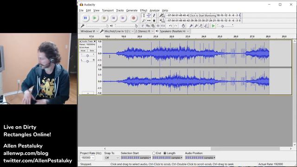The height and width of the screenshot is (167, 297).
Task: Open the Analyze menu
Action: tap(155, 10)
